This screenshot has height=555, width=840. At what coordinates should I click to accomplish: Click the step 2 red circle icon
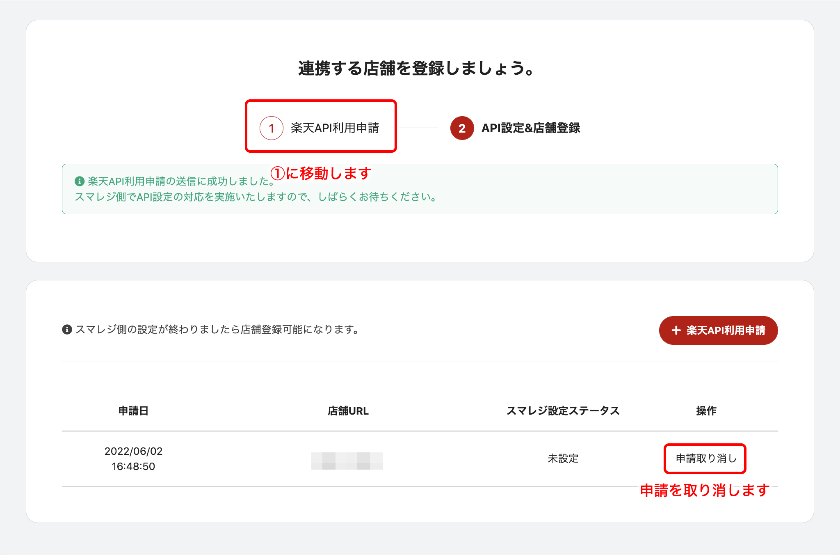(462, 128)
